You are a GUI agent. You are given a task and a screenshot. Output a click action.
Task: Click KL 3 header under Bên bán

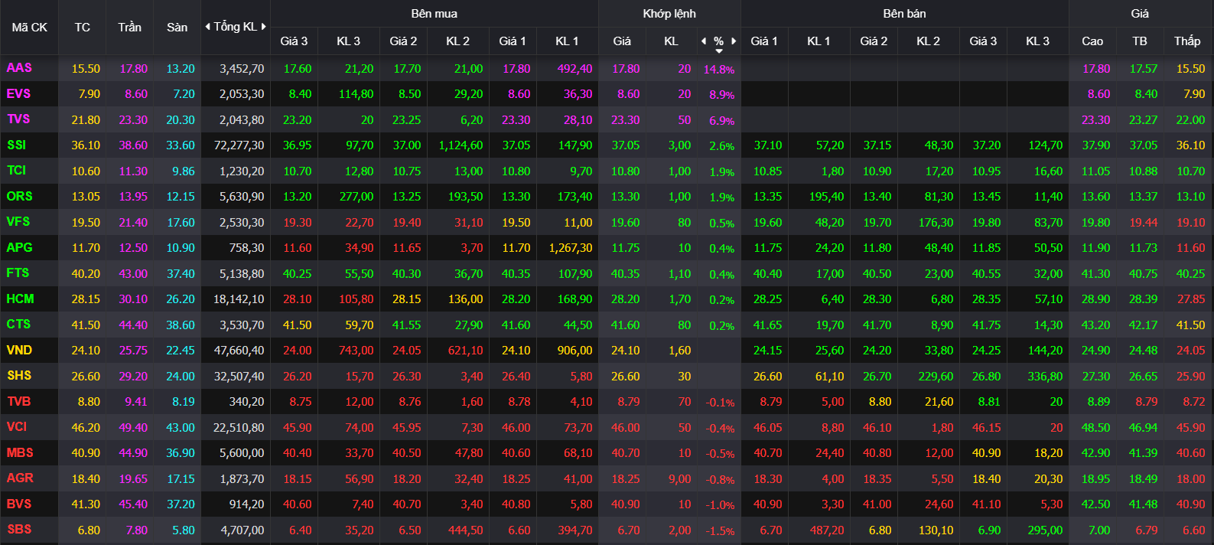coord(1037,41)
